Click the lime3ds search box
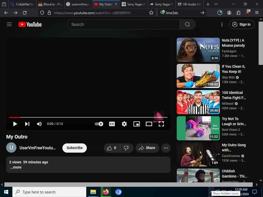This screenshot has width=263, height=197. (182, 13)
